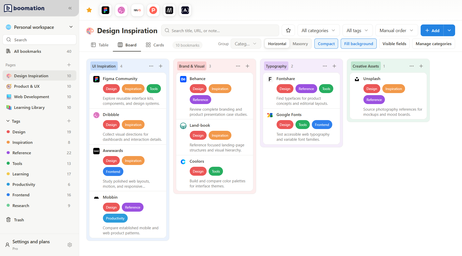Open All bookmarks in the sidebar
The image size is (462, 256).
click(39, 51)
